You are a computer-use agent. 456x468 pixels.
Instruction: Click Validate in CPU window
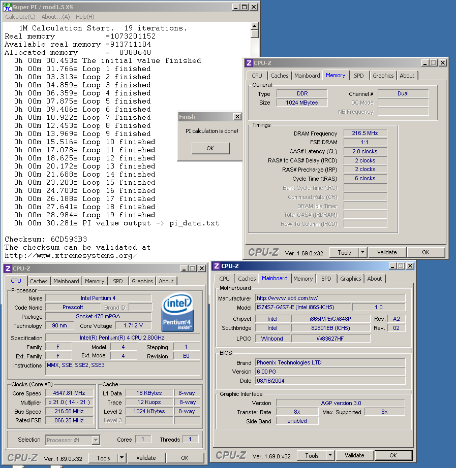click(x=146, y=458)
